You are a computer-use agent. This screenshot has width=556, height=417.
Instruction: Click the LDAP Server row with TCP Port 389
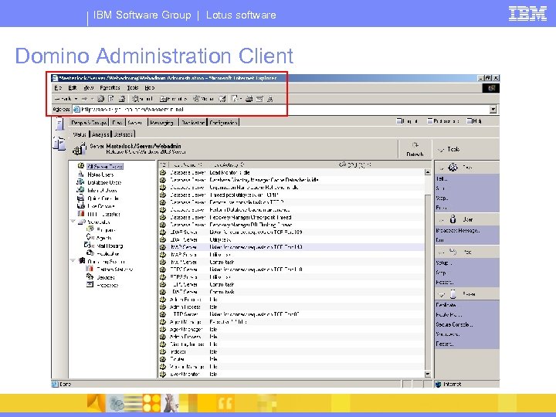[291, 232]
